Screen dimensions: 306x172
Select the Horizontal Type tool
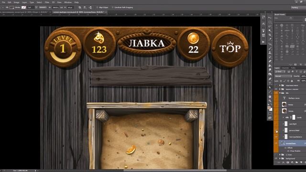270,83
